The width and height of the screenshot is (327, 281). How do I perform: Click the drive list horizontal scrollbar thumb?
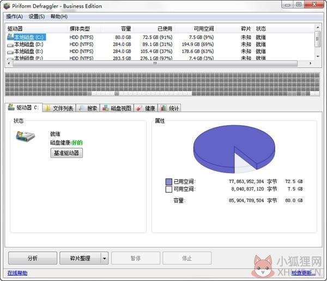(155, 63)
